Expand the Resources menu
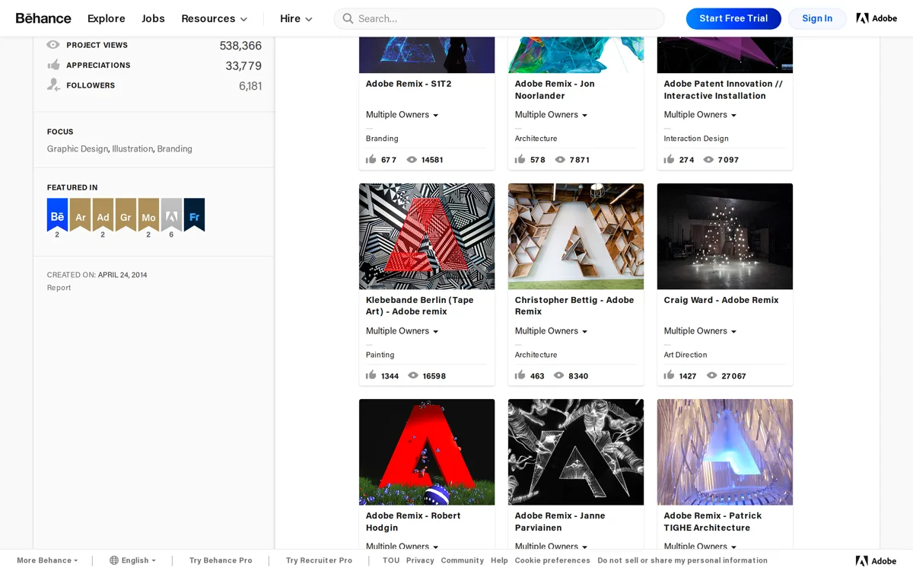Viewport: 913px width, 571px height. pyautogui.click(x=215, y=18)
